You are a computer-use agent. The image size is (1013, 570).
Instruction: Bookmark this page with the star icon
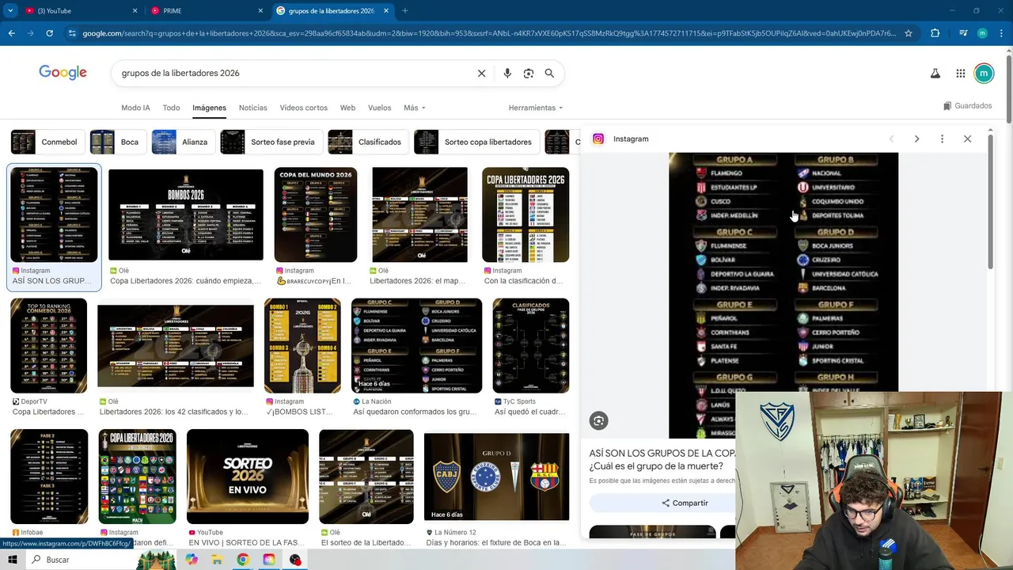909,33
